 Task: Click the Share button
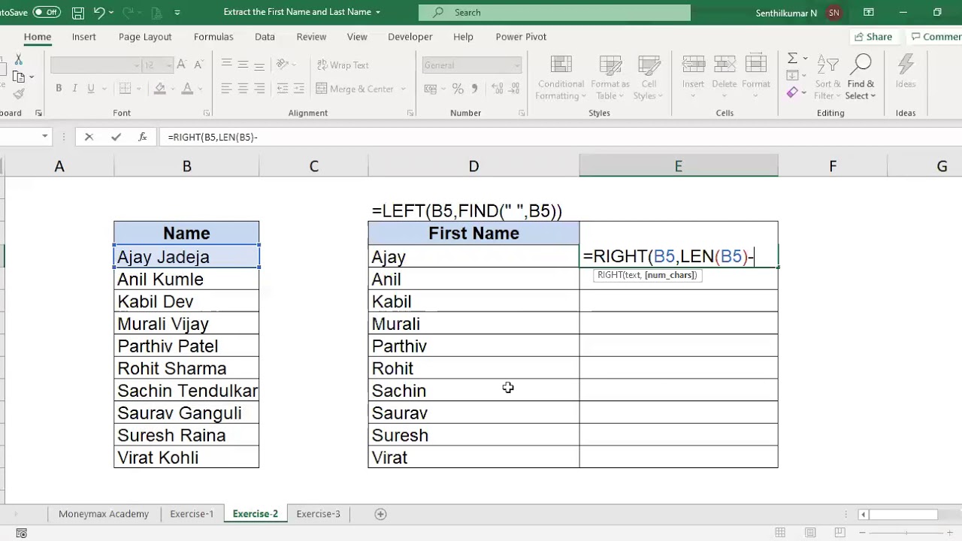tap(873, 36)
